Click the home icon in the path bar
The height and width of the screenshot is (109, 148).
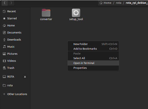click(x=101, y=3)
